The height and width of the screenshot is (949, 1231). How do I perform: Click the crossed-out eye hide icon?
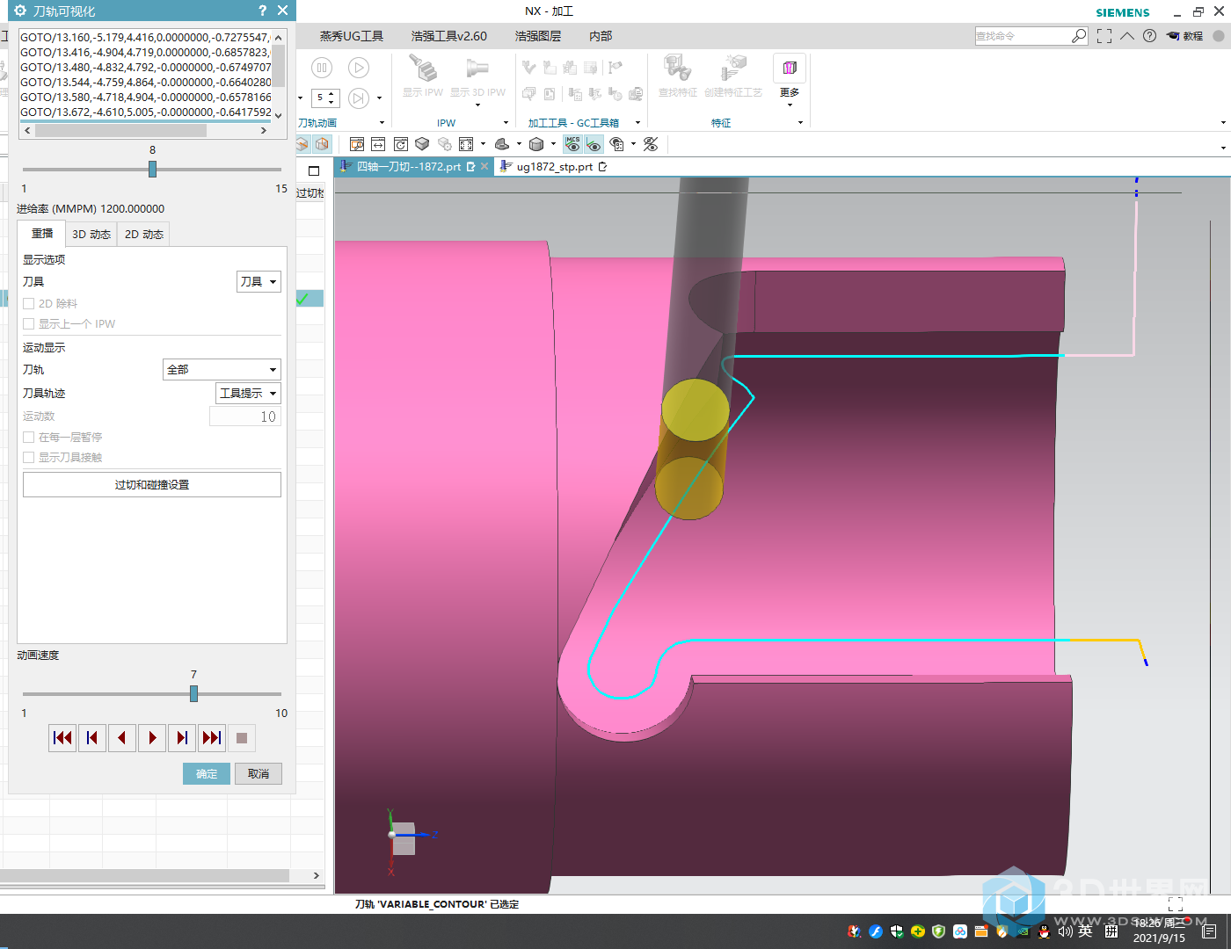[x=651, y=144]
